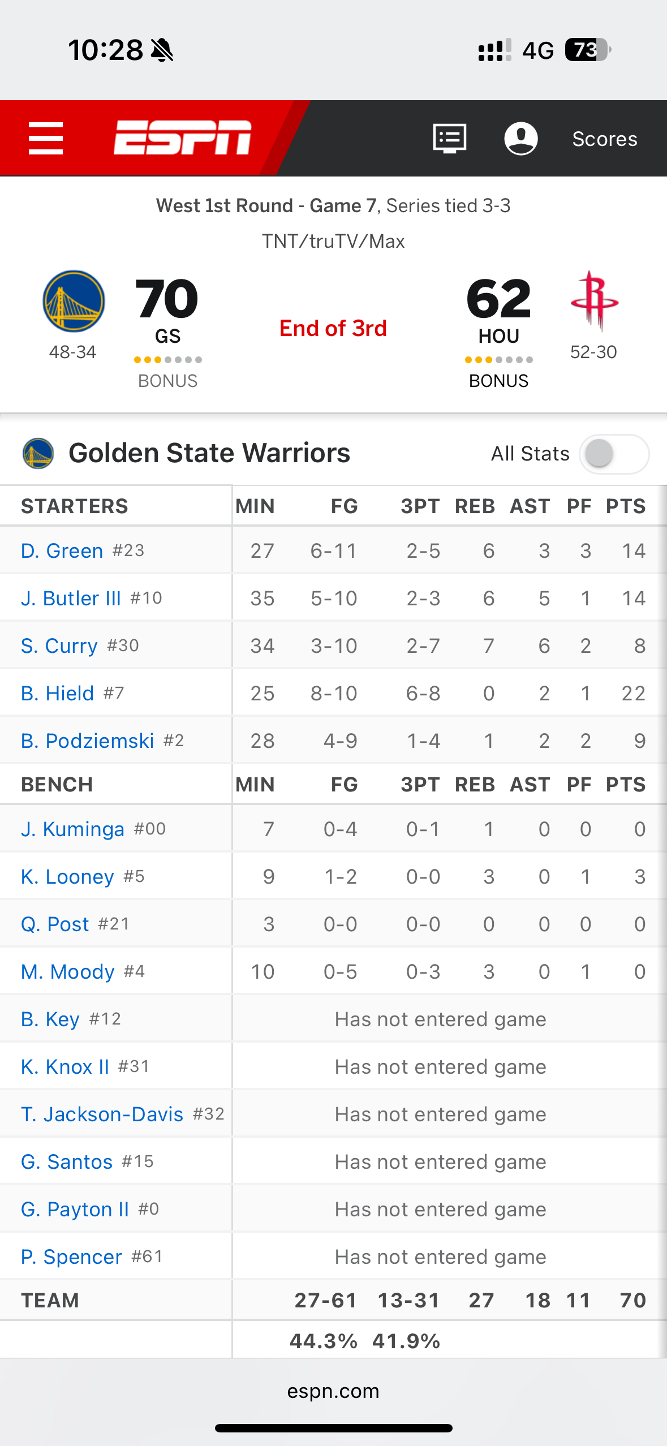Viewport: 667px width, 1446px height.
Task: Tap the small Warriors logo in box score header
Action: click(38, 454)
